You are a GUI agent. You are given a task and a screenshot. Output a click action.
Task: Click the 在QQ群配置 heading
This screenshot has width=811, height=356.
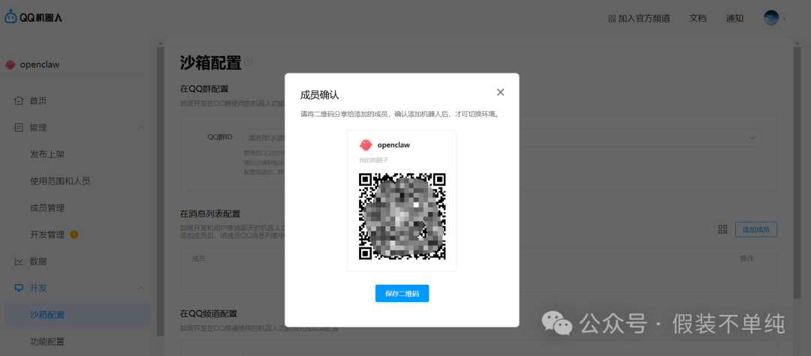tap(204, 88)
